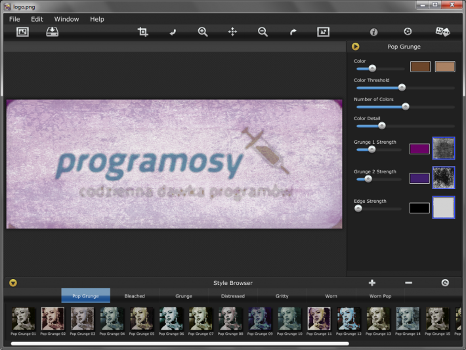The height and width of the screenshot is (350, 466).
Task: Open the Window menu
Action: (x=66, y=19)
